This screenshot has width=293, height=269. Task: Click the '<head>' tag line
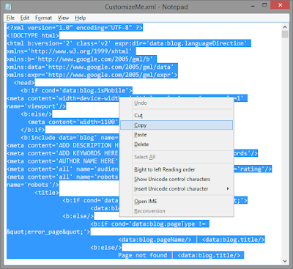point(24,83)
